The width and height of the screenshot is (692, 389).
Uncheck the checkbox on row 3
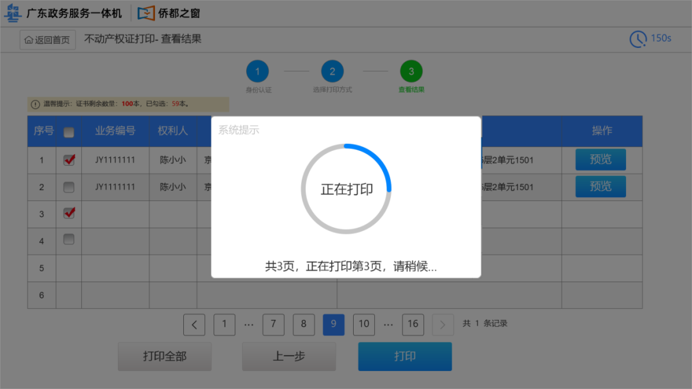tap(69, 213)
